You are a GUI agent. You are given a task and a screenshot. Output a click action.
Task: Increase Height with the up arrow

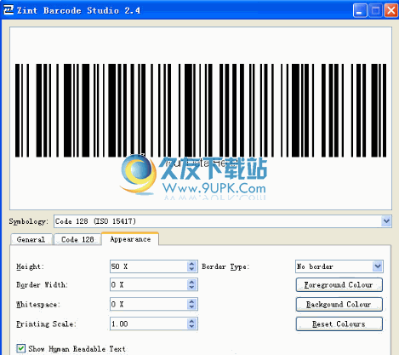pyautogui.click(x=192, y=264)
